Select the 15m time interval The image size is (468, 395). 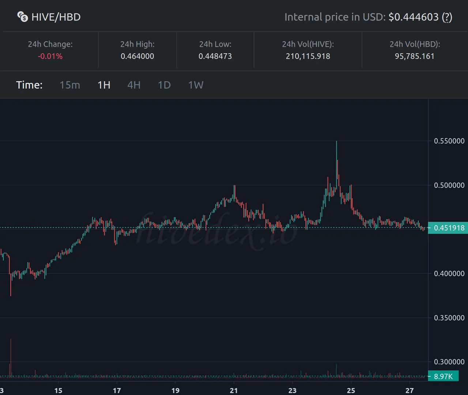[x=70, y=85]
